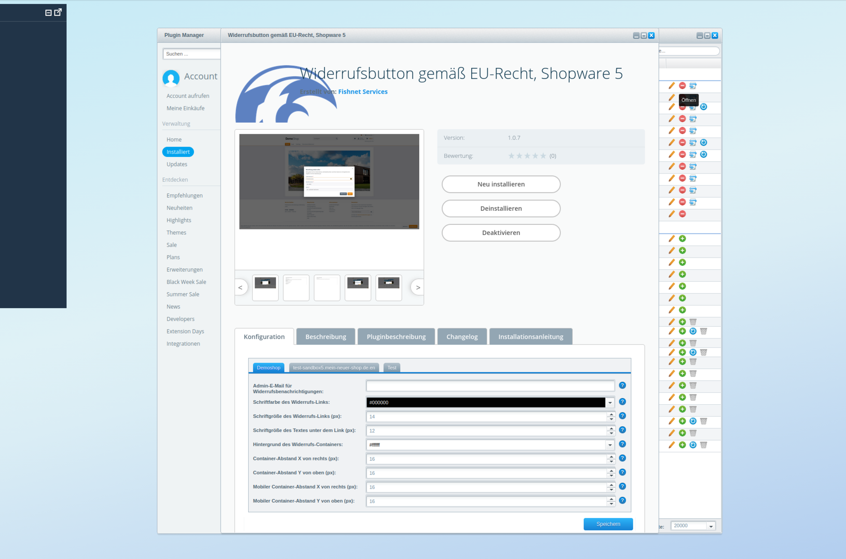Image resolution: width=846 pixels, height=559 pixels.
Task: Click the Account avatar icon
Action: coord(171,78)
